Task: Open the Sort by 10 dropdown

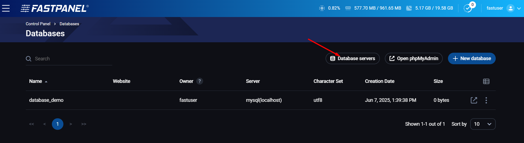Action: click(x=483, y=124)
